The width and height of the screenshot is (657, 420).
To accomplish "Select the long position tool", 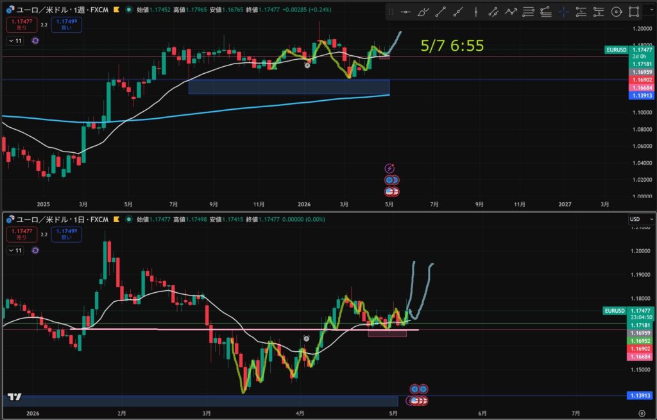I will pos(581,12).
